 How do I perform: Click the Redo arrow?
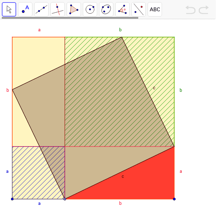click(x=204, y=10)
